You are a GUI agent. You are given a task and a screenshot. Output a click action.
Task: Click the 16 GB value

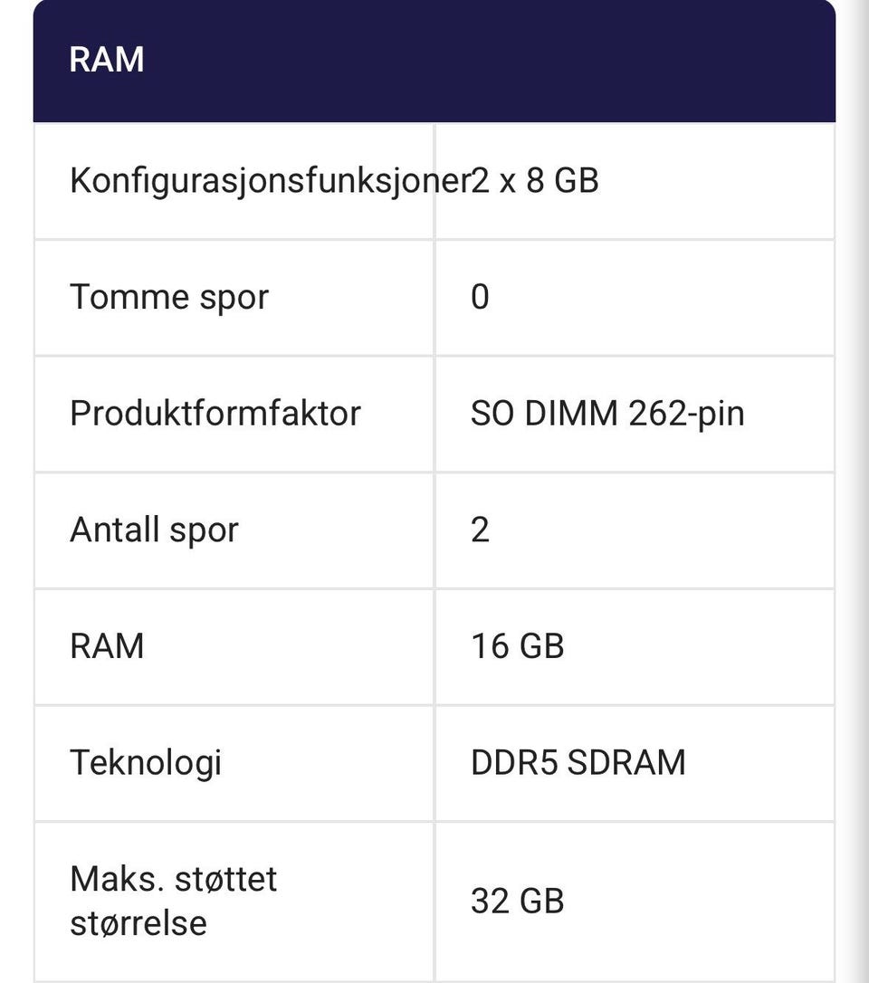pyautogui.click(x=517, y=646)
